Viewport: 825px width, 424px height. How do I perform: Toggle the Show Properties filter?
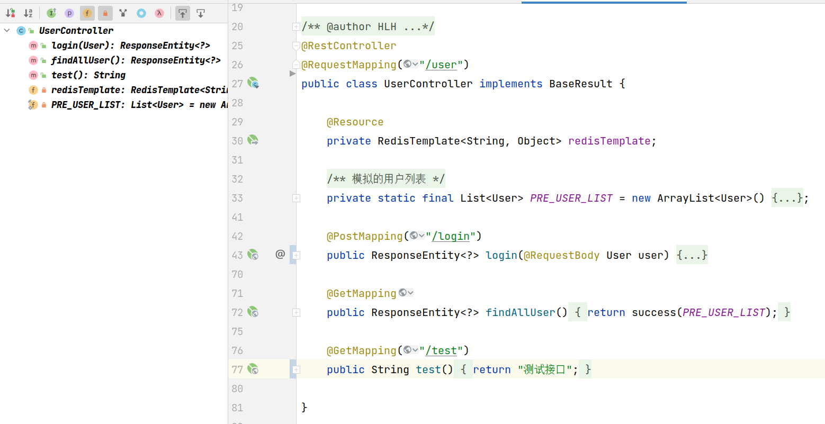pyautogui.click(x=69, y=13)
